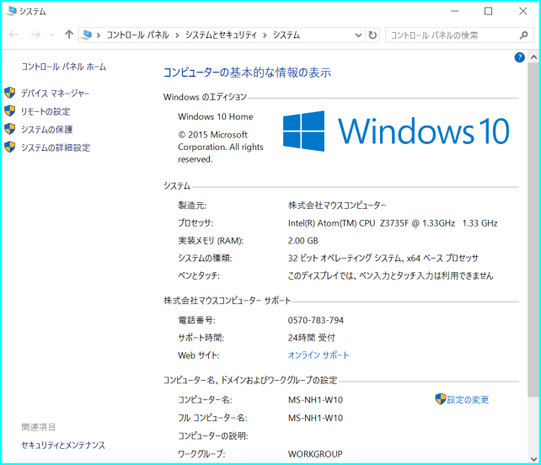The height and width of the screenshot is (465, 541).
Task: Expand chevron after システムとセキュリティ breadcrumb
Action: point(265,35)
